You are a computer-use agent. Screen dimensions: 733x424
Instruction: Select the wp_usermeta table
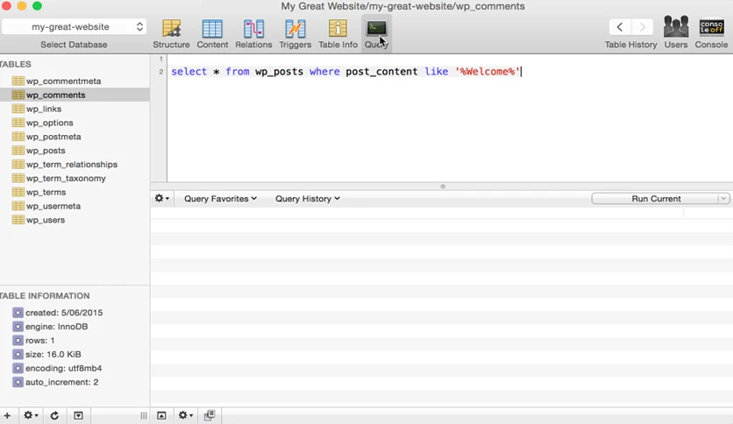[x=53, y=206]
